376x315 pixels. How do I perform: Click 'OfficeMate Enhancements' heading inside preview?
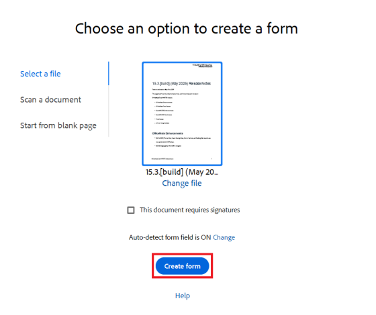point(167,133)
